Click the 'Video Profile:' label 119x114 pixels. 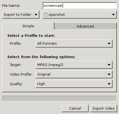tap(21, 74)
